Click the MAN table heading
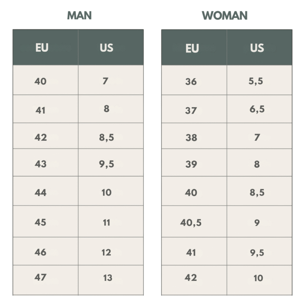The height and width of the screenshot is (302, 302). [79, 15]
